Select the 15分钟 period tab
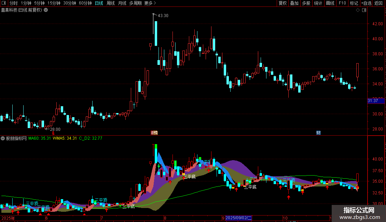Screen dimensions: 386x222 click(54, 3)
